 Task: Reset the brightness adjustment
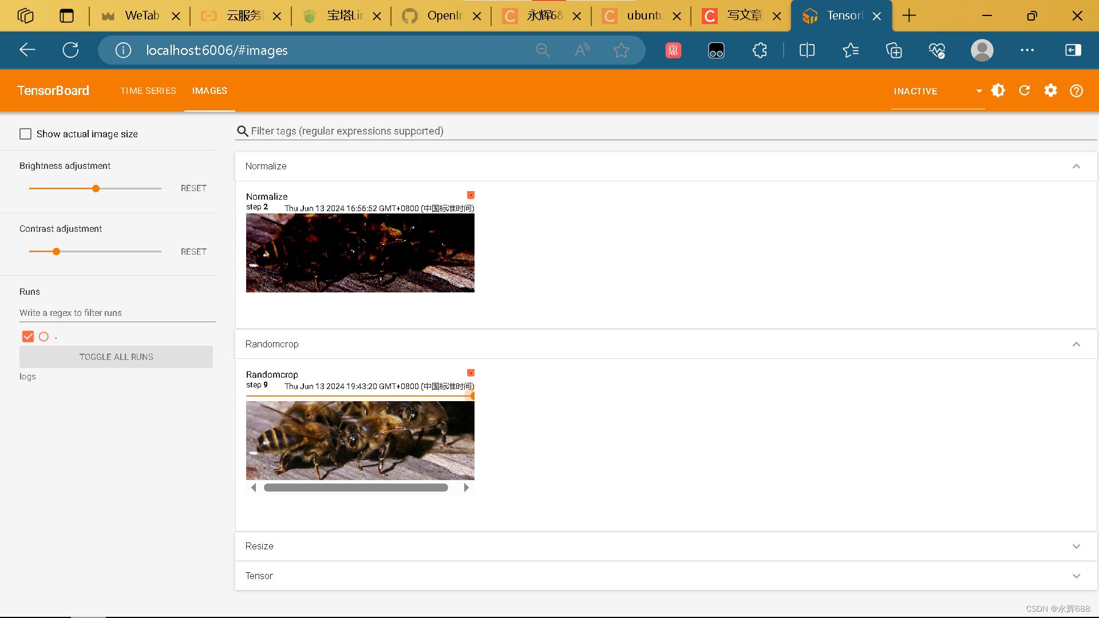pyautogui.click(x=193, y=188)
